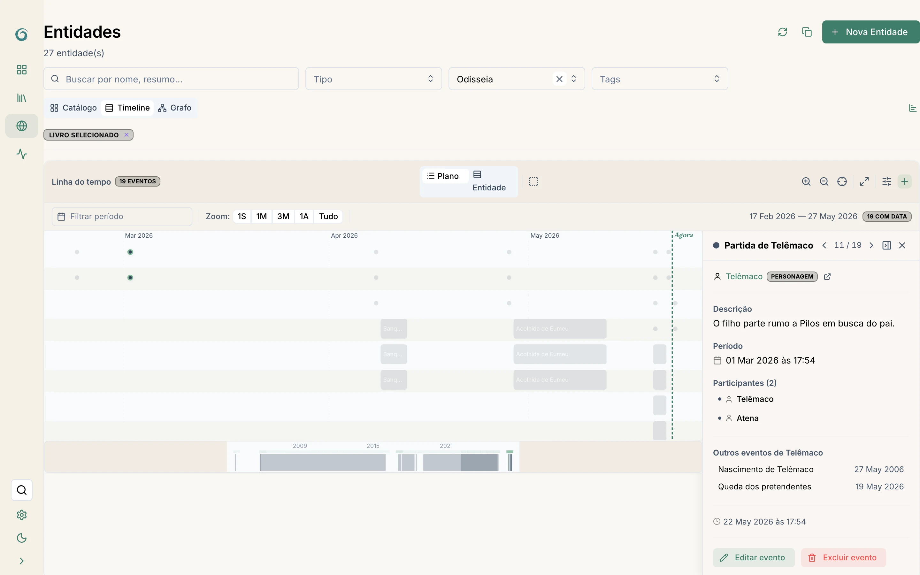Click the PERSONAGEM type badge
Image resolution: width=920 pixels, height=575 pixels.
[792, 276]
